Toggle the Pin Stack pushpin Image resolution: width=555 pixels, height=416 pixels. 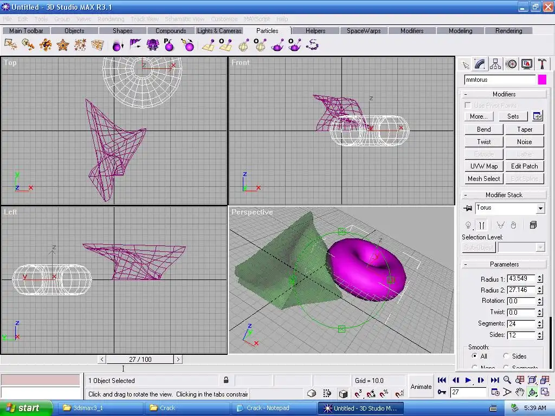click(x=468, y=208)
